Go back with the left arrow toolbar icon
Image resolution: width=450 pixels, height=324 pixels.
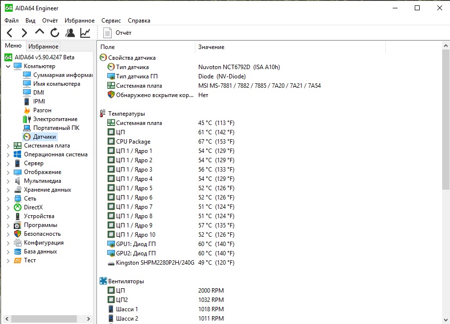pyautogui.click(x=9, y=33)
